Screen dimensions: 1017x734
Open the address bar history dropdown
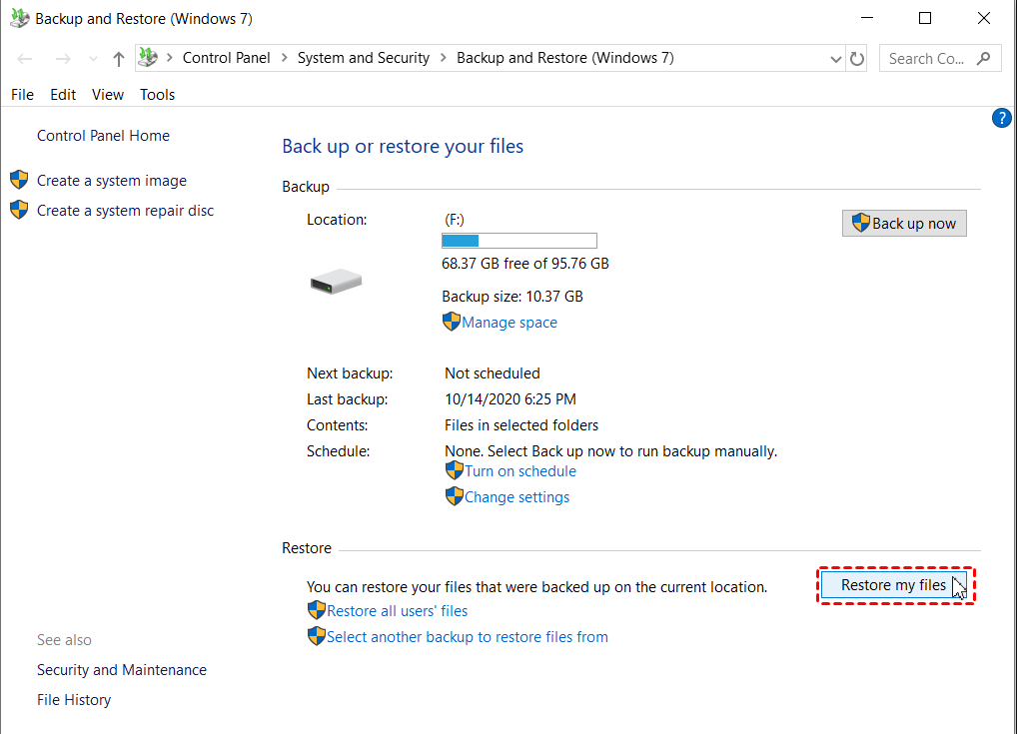pyautogui.click(x=836, y=59)
